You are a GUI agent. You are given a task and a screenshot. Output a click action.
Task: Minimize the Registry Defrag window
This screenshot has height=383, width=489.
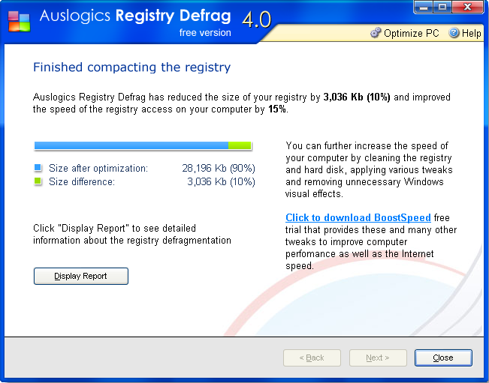[x=423, y=7]
